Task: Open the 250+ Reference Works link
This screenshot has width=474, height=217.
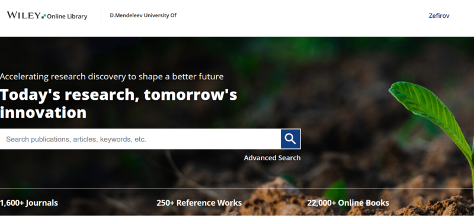Action: [199, 203]
